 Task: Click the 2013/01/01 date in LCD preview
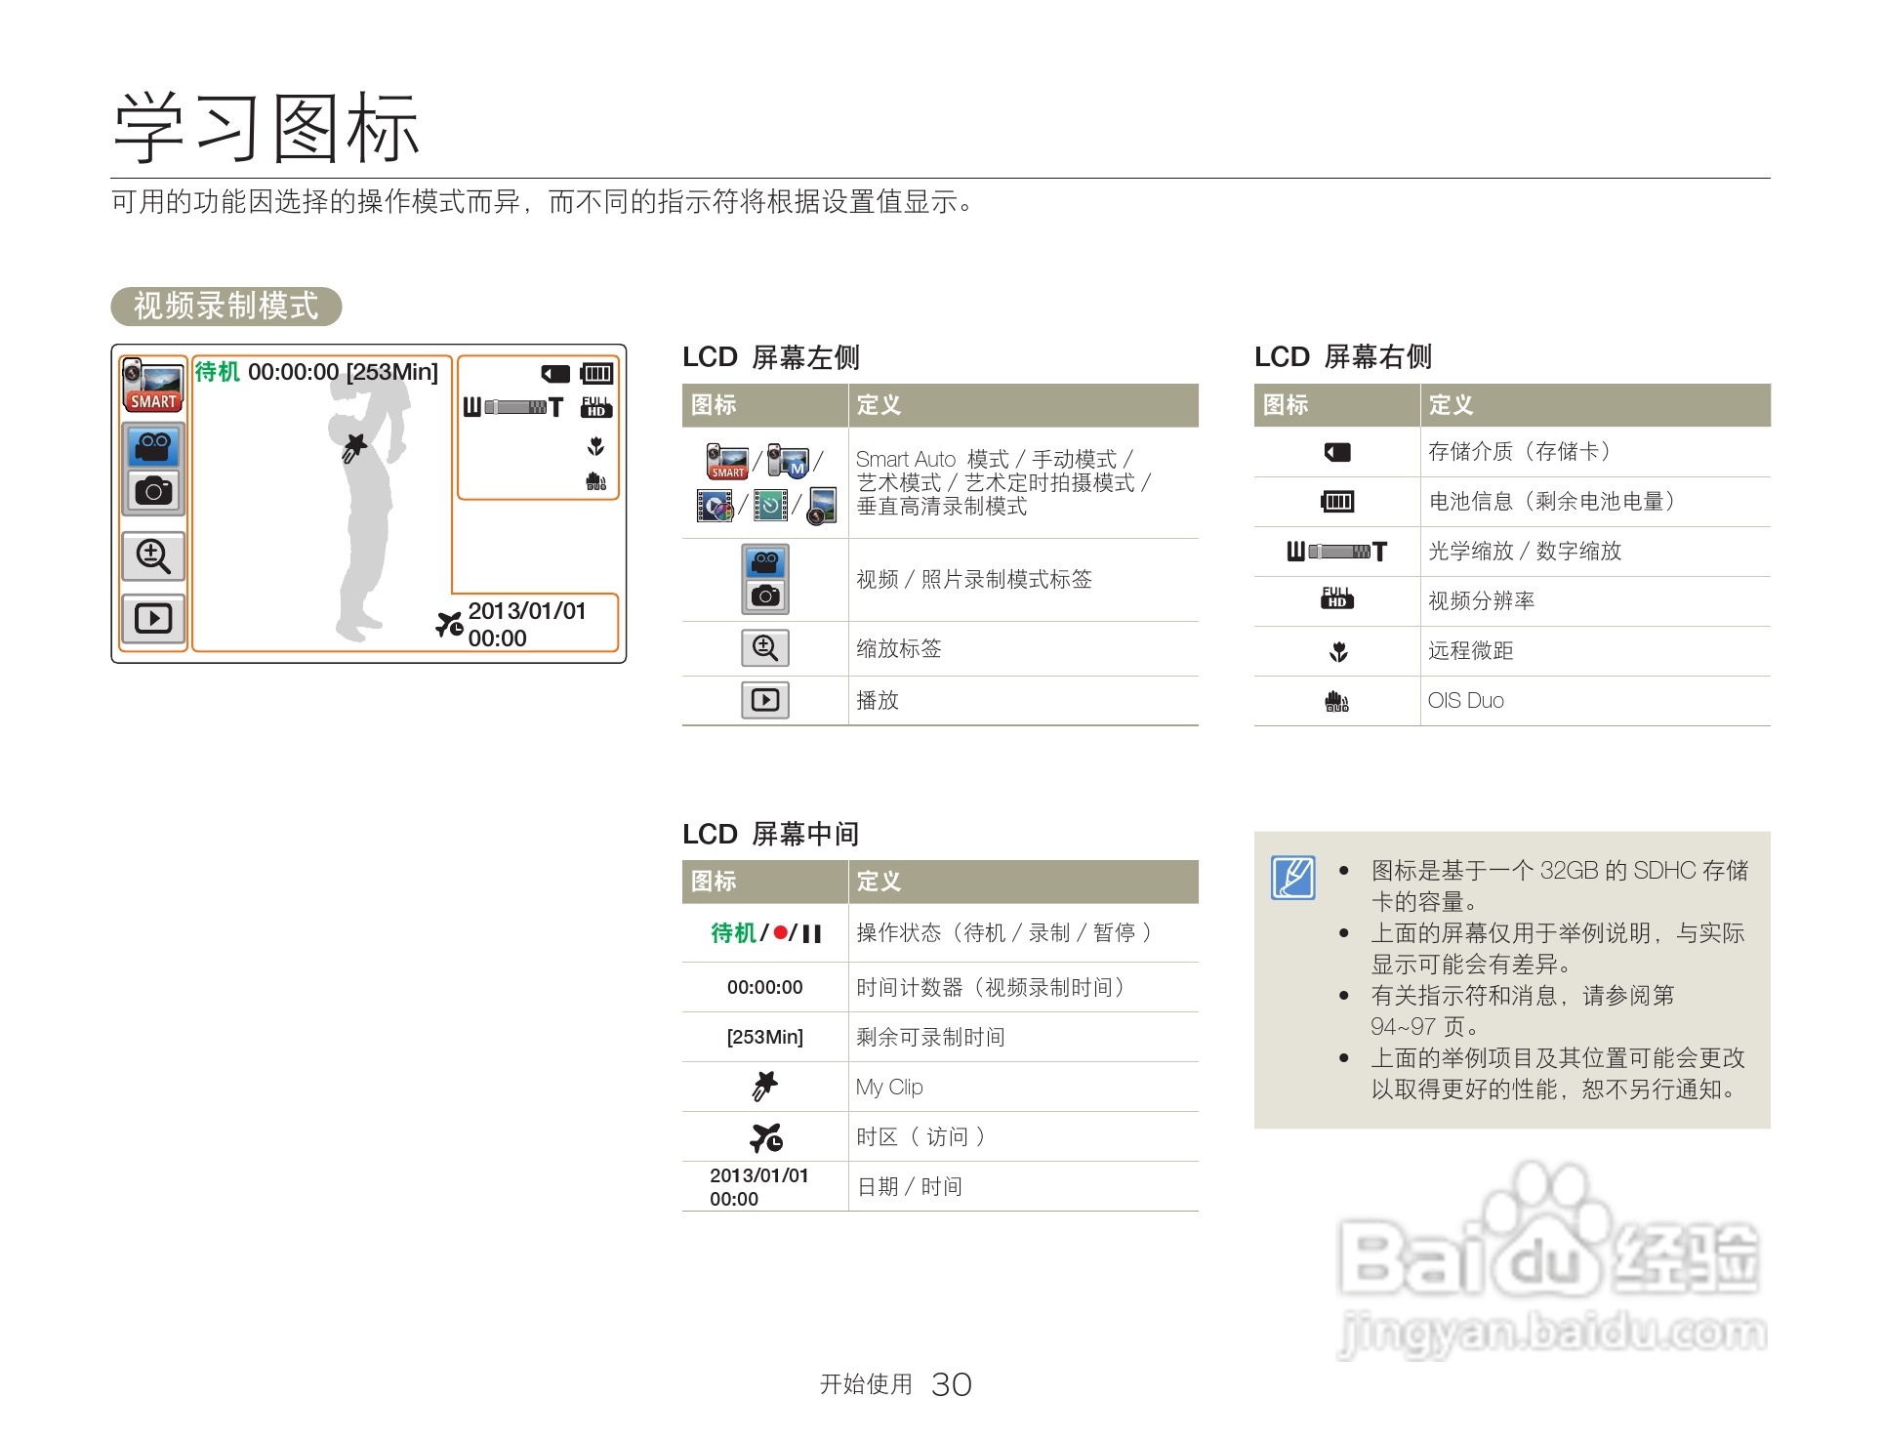(x=527, y=611)
